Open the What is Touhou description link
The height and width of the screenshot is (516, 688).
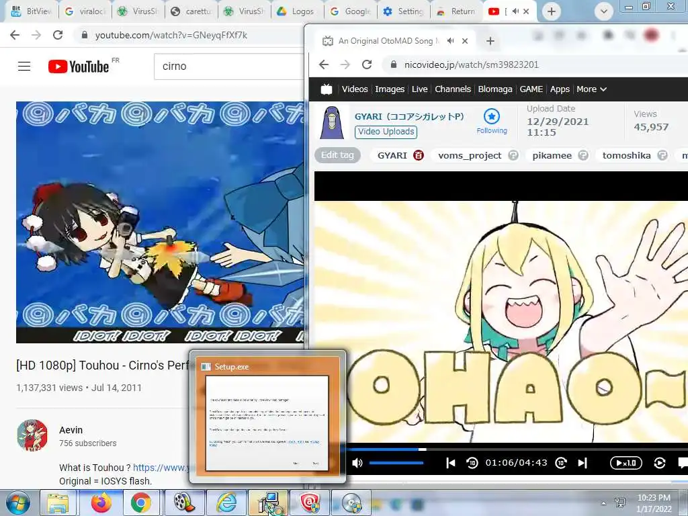(161, 468)
